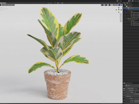
Task: Toggle X-ray mode in viewport
Action: point(111,5)
